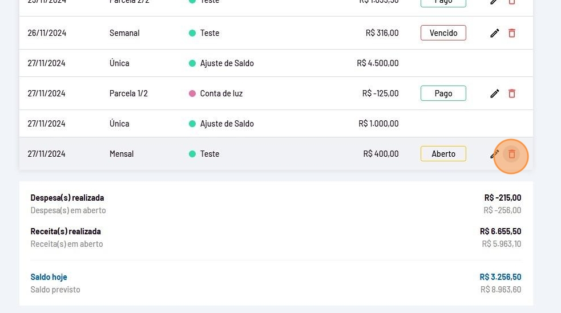The height and width of the screenshot is (313, 561).
Task: Click Saldo previsto amount R$ 8.963,60
Action: click(501, 290)
